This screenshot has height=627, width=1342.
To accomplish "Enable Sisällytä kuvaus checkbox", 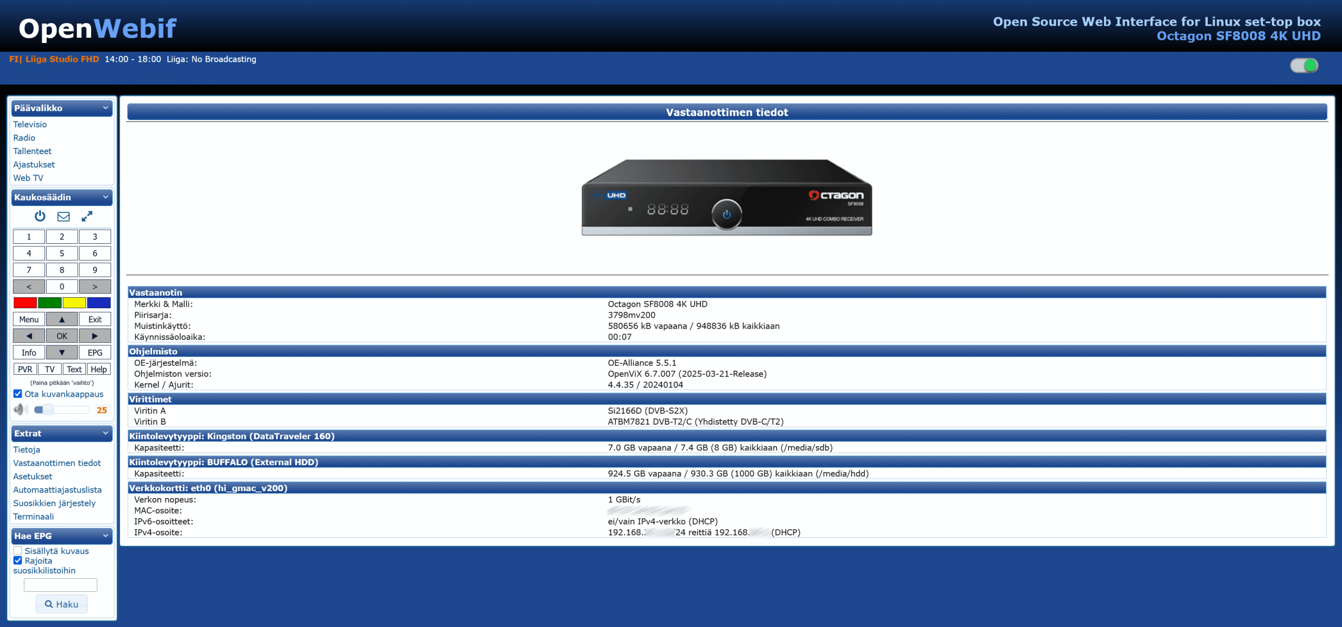I will pyautogui.click(x=18, y=551).
